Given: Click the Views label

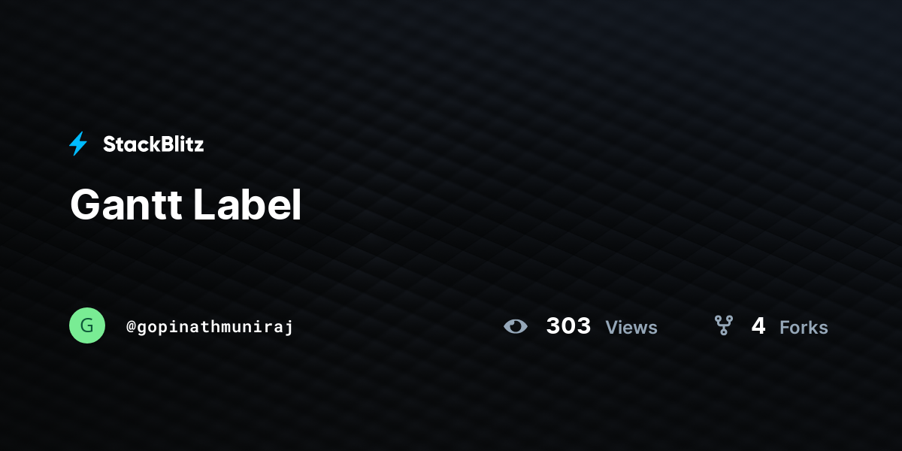Looking at the screenshot, I should tap(631, 328).
